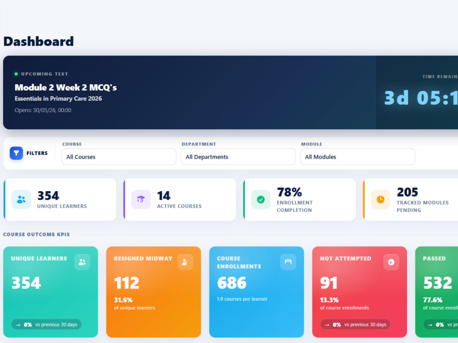Click 0% vs previous 30 days on Unique Learners card
This screenshot has width=458, height=343.
[46, 324]
